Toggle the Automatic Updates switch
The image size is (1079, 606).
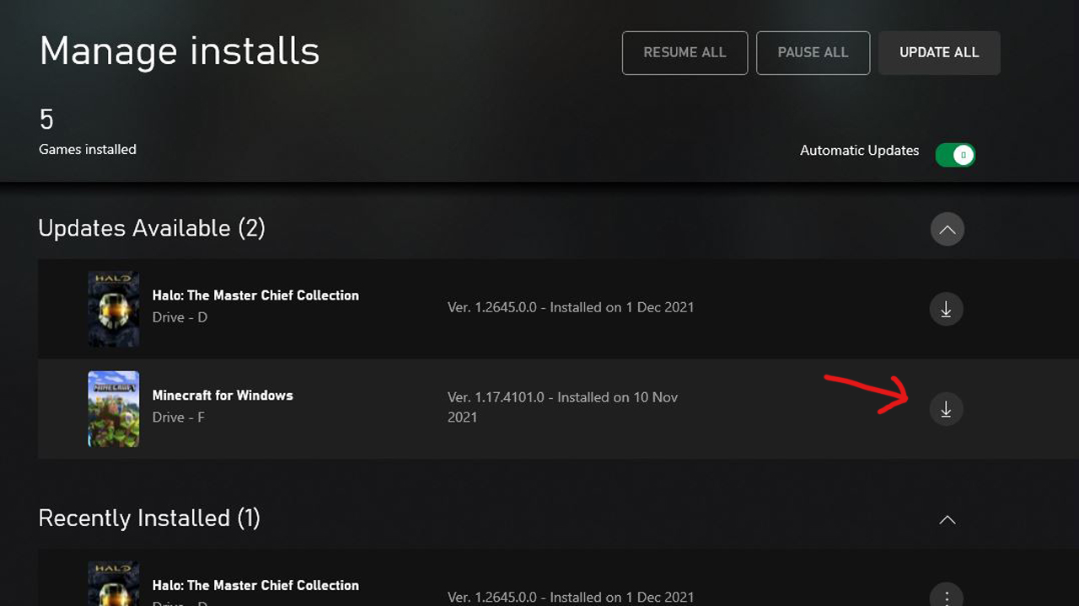(955, 155)
